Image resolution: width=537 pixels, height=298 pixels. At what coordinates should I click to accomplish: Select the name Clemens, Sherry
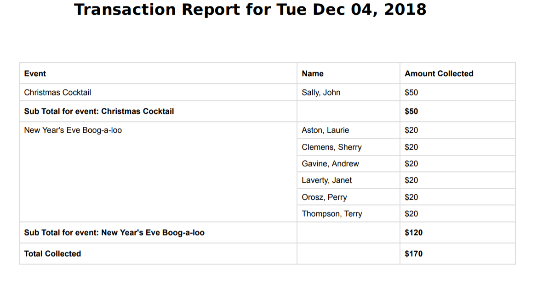[331, 147]
